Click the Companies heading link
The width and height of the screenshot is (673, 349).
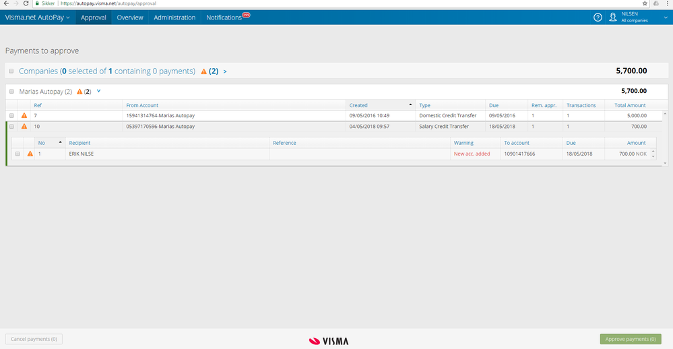pyautogui.click(x=107, y=71)
